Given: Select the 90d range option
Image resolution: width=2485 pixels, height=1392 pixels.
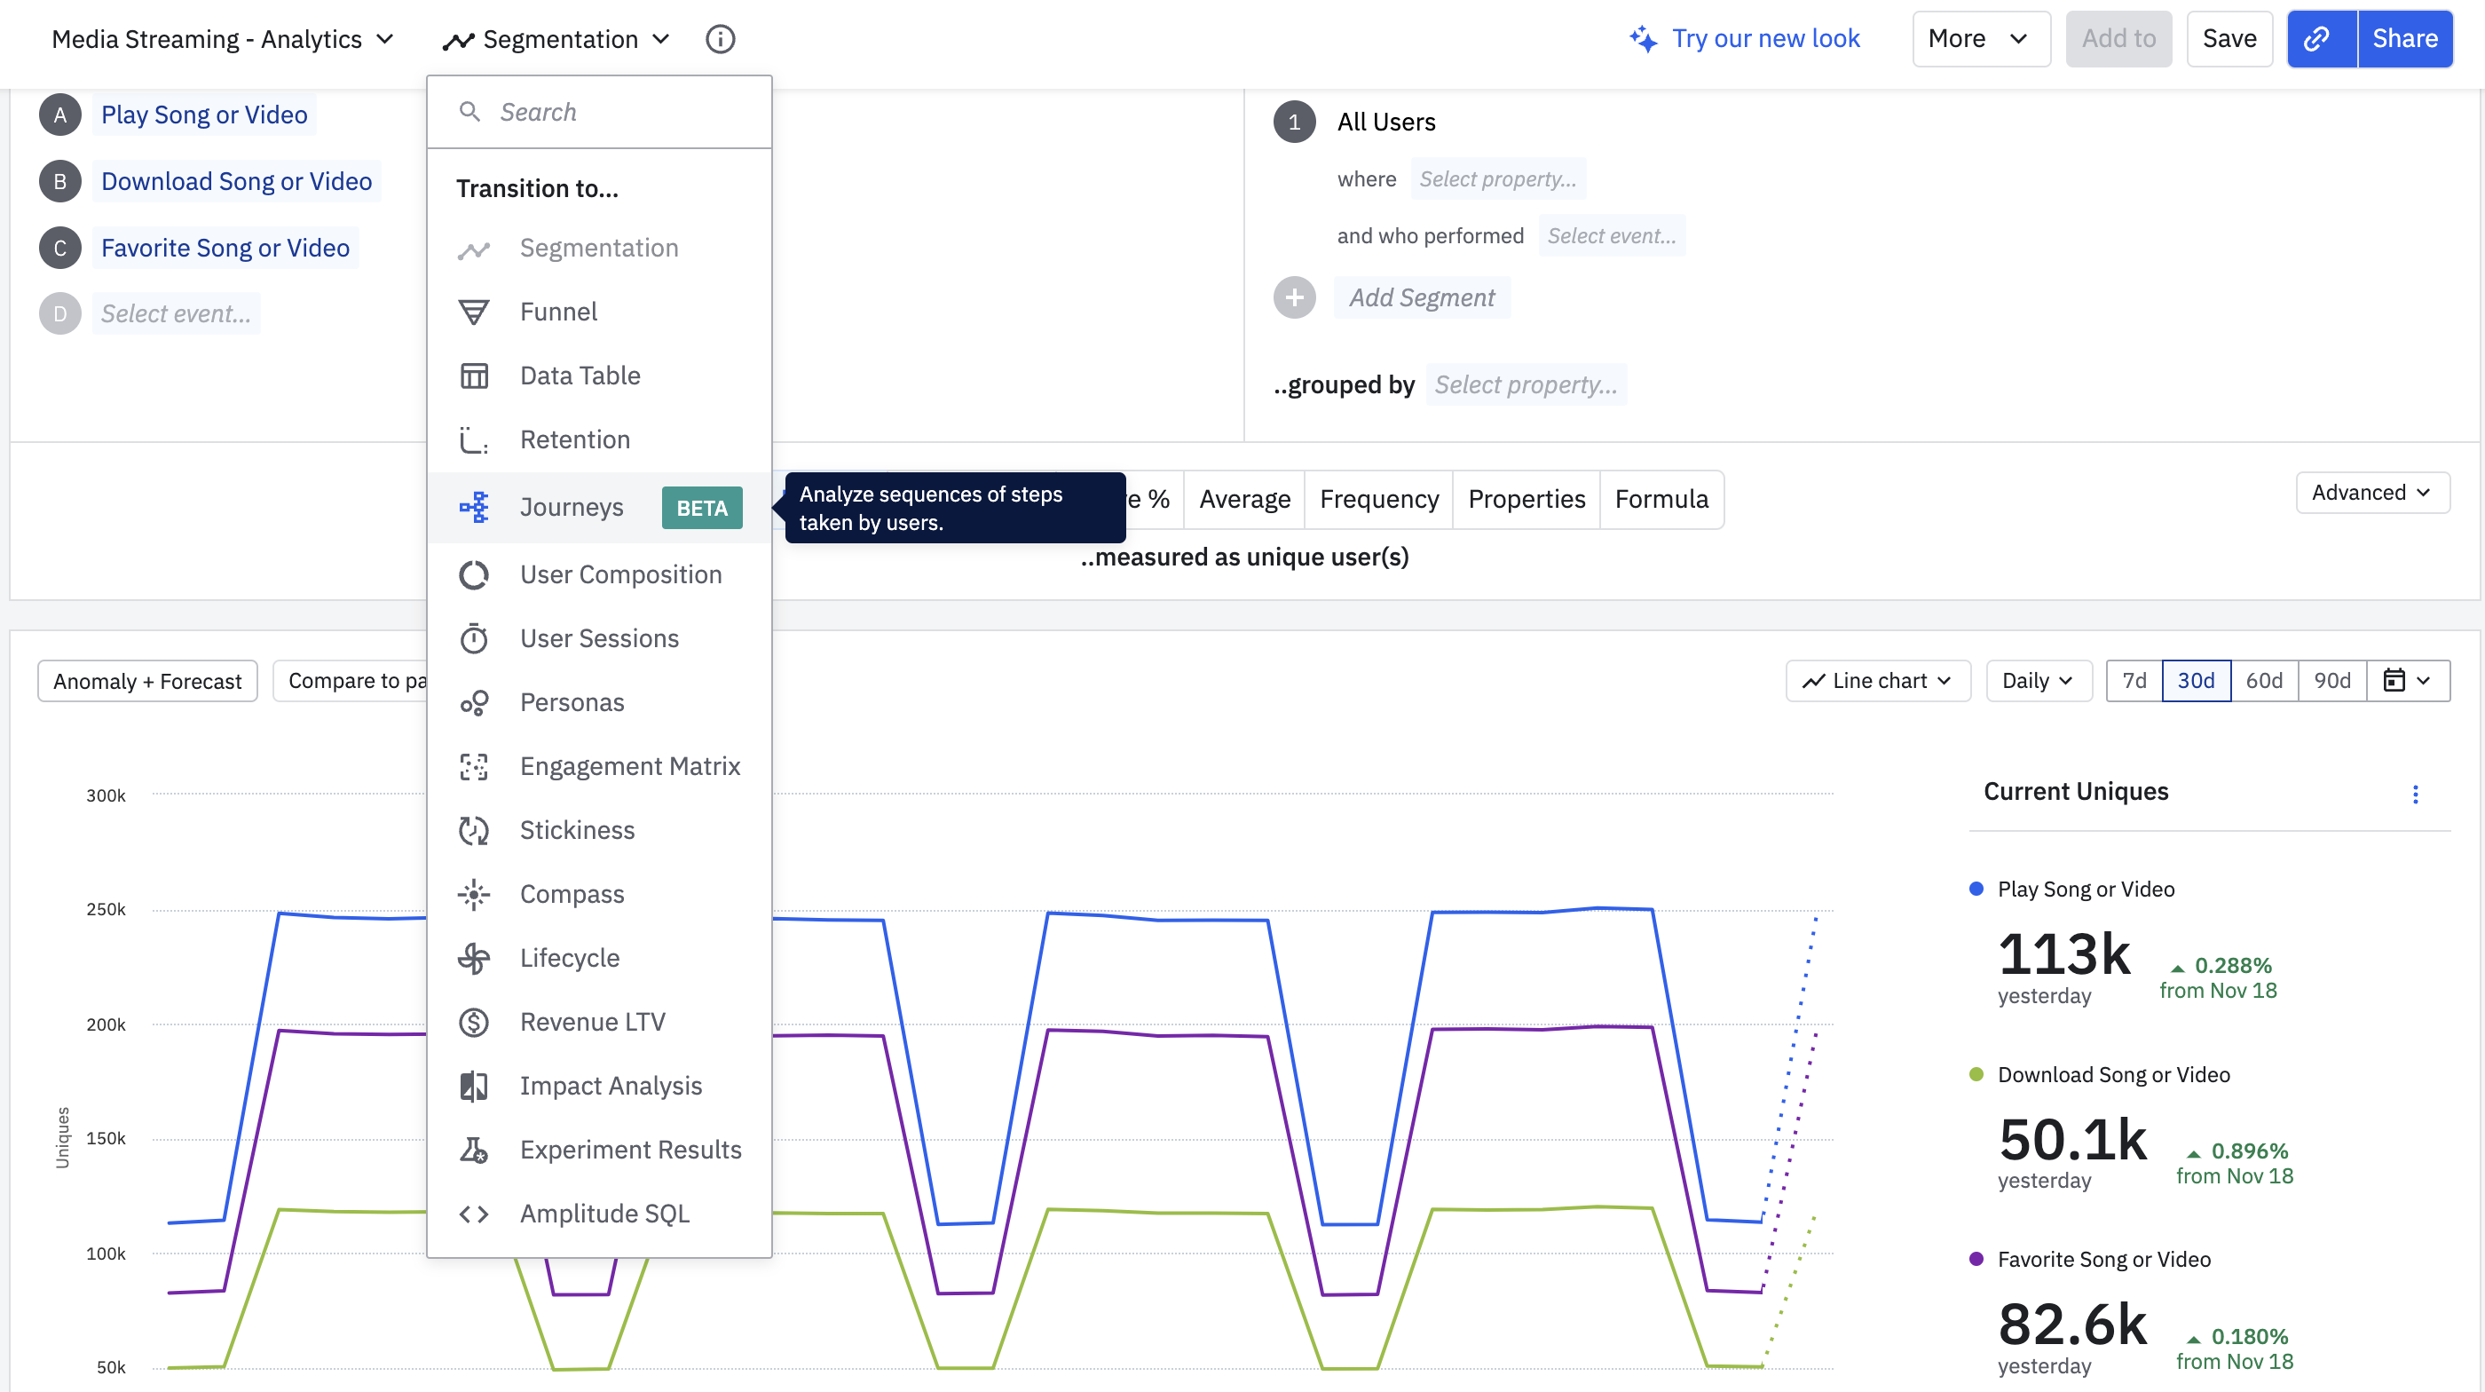Looking at the screenshot, I should (2331, 681).
